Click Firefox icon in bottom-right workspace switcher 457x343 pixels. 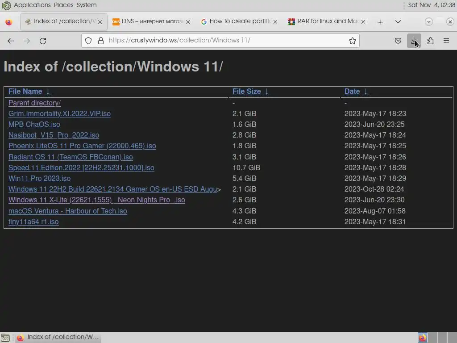pos(423,338)
